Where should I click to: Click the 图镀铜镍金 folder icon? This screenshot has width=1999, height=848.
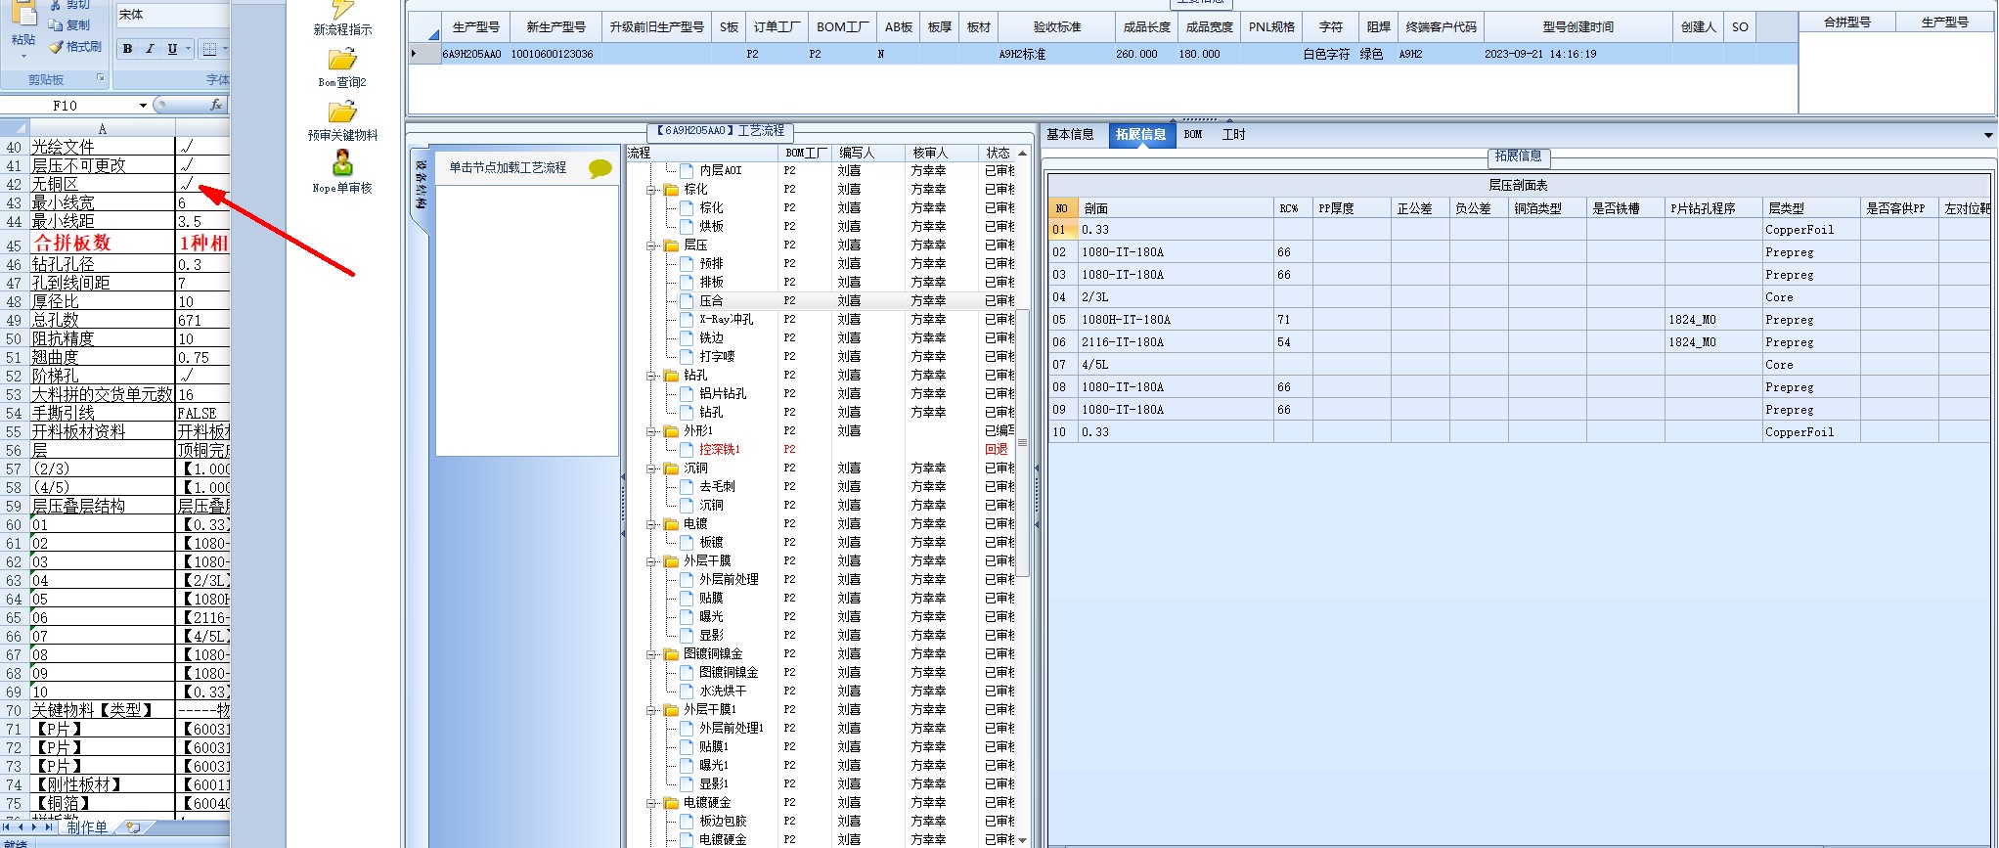pyautogui.click(x=671, y=654)
